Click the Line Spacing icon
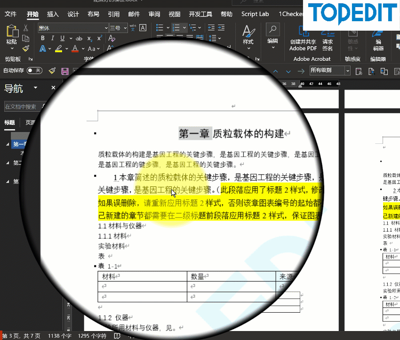The image size is (400, 340). (x=212, y=38)
